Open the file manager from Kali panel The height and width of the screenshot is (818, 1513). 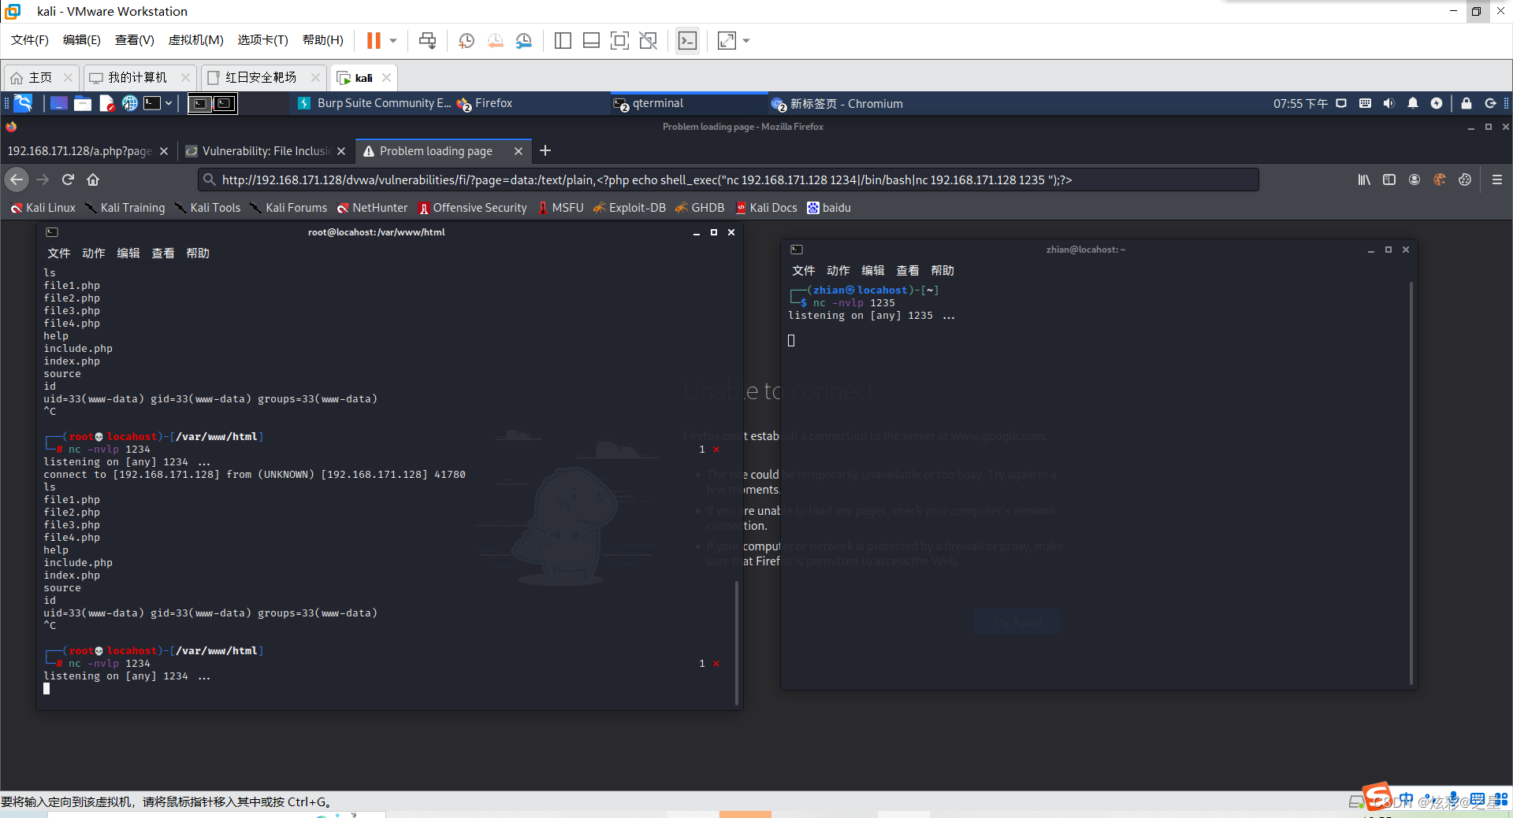pos(83,103)
